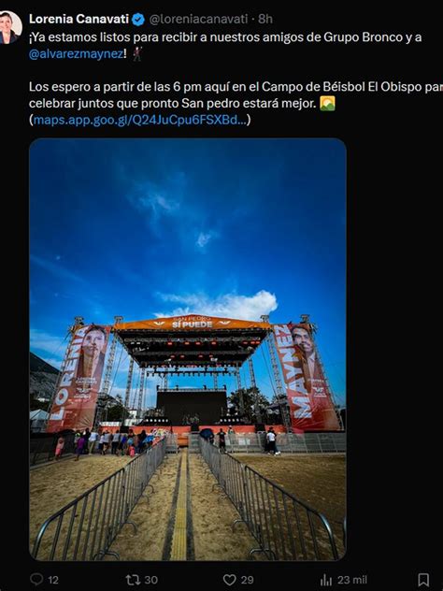The image size is (443, 591).
Task: Click the Lorenia Canavati display name
Action: tap(79, 19)
